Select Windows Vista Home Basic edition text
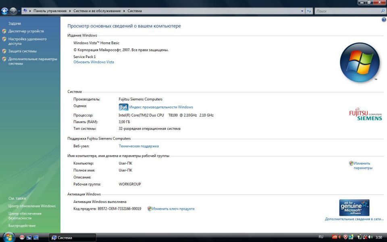 (x=96, y=43)
